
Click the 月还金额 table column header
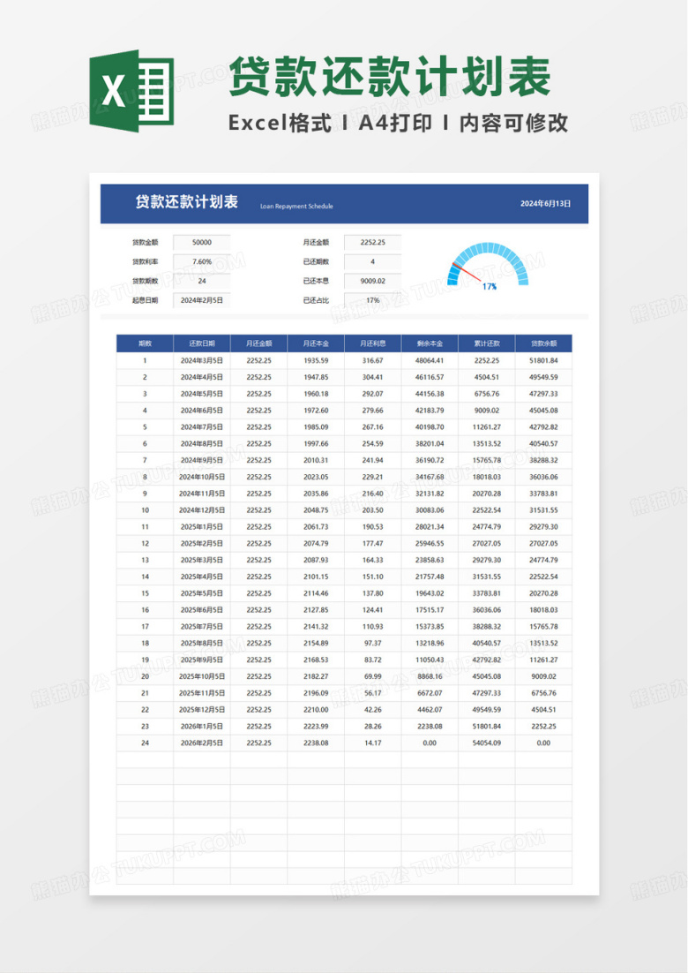[x=259, y=343]
